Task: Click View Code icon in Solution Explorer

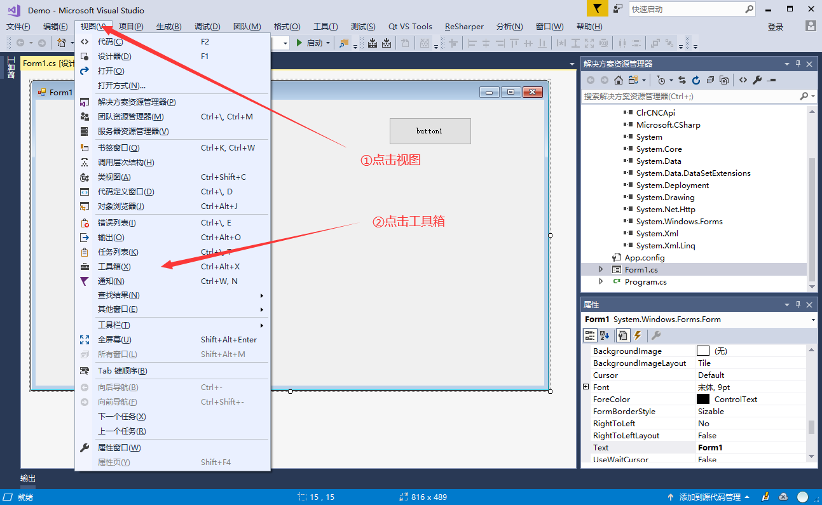Action: [743, 80]
